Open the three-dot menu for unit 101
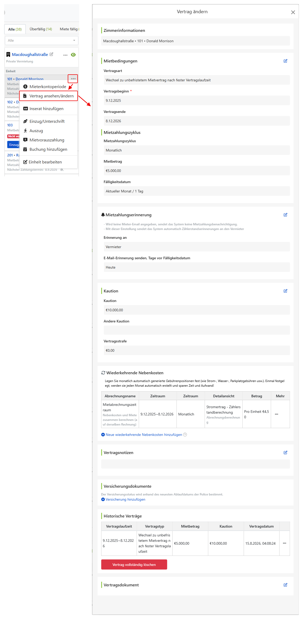This screenshot has width=303, height=619. click(73, 79)
